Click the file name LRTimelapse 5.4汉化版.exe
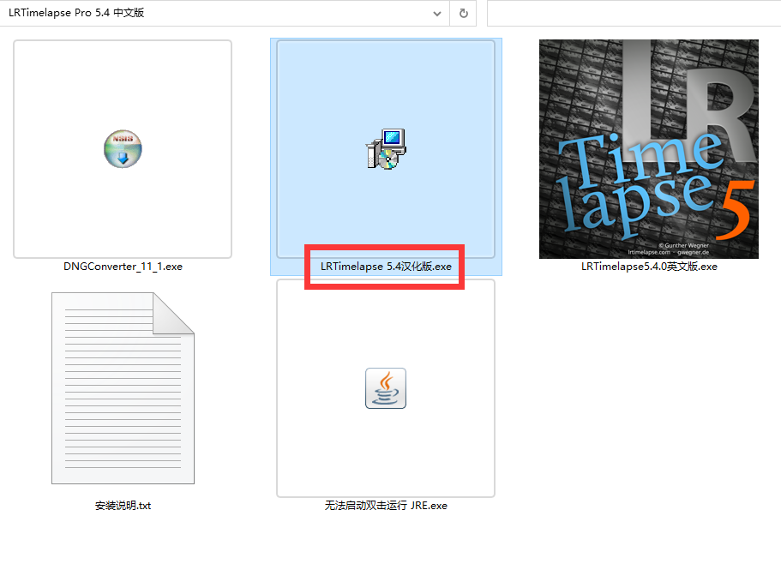 [x=386, y=267]
